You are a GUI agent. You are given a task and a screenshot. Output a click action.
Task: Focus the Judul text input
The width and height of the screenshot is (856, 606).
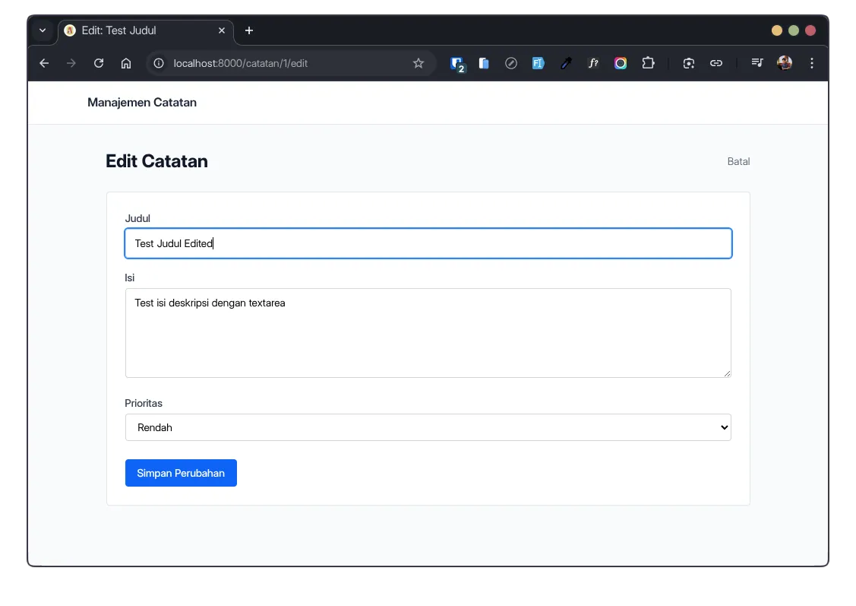pyautogui.click(x=428, y=243)
